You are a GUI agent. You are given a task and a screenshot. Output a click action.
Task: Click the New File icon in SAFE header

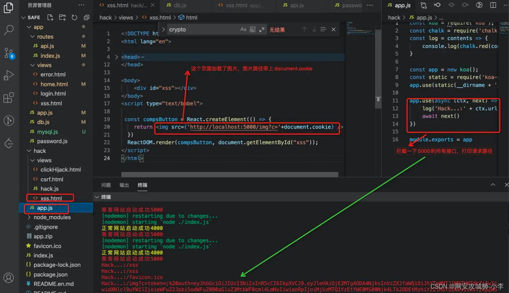(x=50, y=17)
